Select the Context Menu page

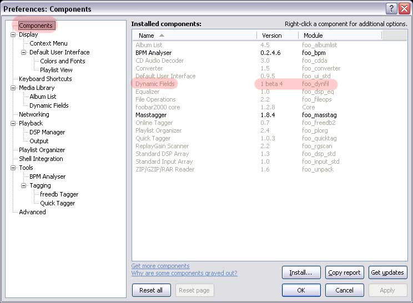coord(48,43)
